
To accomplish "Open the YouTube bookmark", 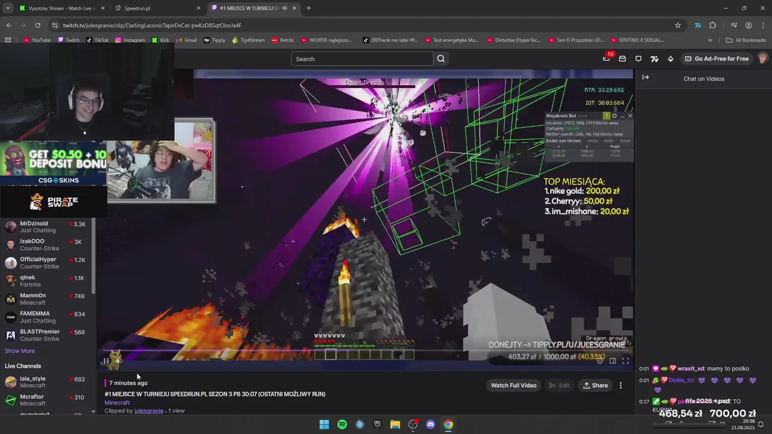I will click(37, 40).
